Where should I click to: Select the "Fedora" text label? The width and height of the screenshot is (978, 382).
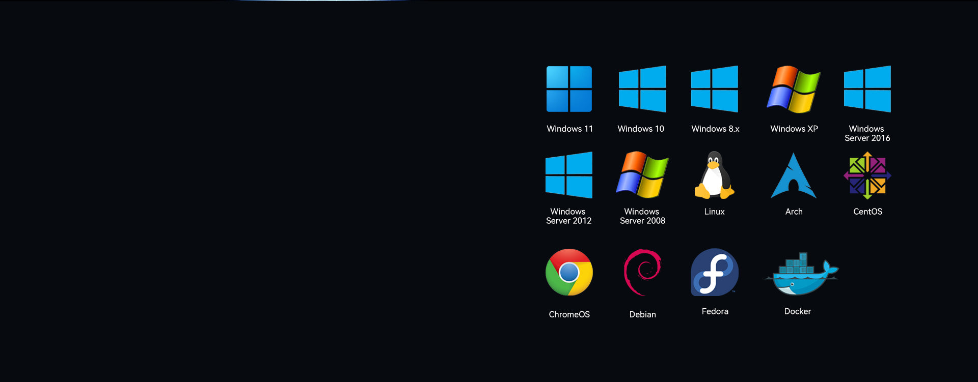(715, 311)
